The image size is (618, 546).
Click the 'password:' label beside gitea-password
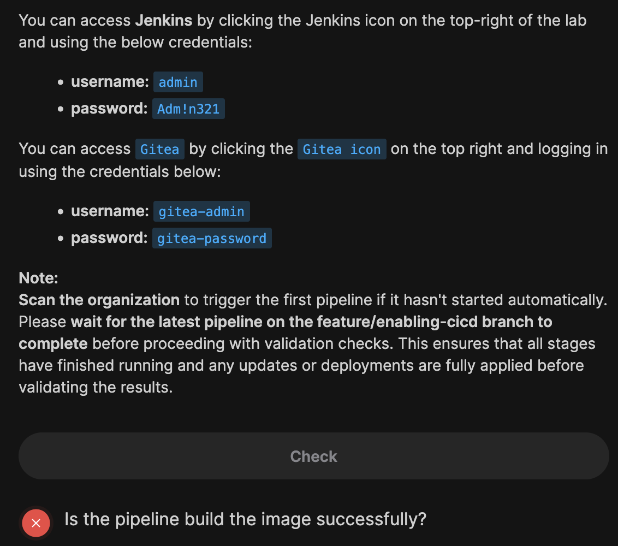(x=109, y=238)
